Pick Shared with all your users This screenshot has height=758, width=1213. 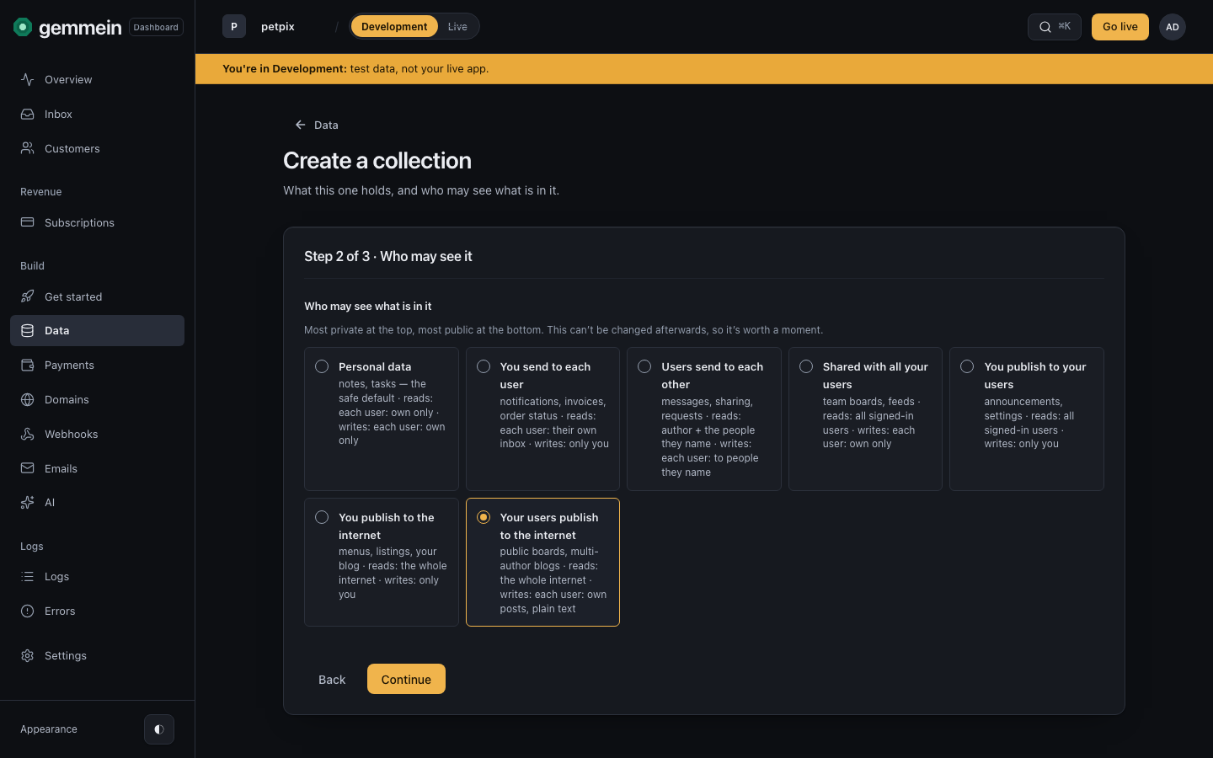(x=865, y=419)
